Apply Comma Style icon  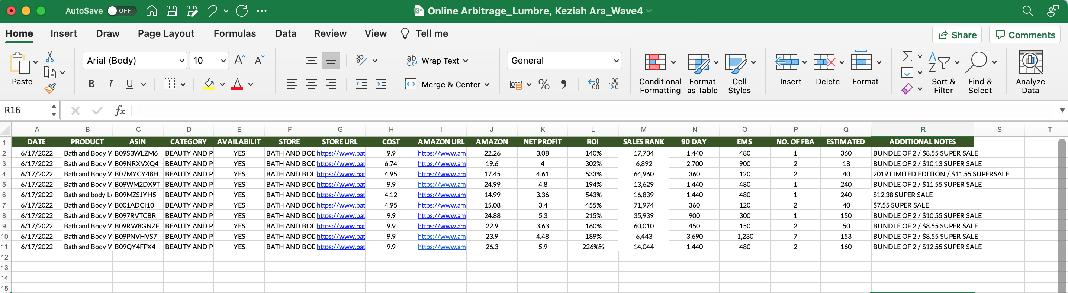(x=563, y=84)
